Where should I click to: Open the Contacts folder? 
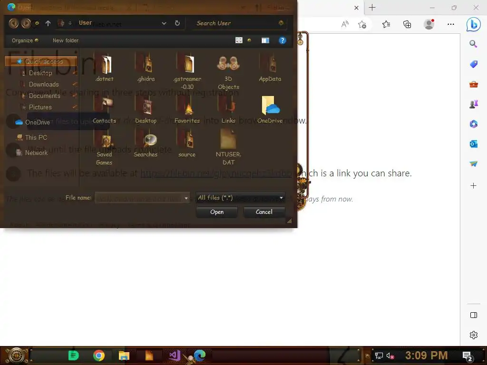[x=104, y=109]
